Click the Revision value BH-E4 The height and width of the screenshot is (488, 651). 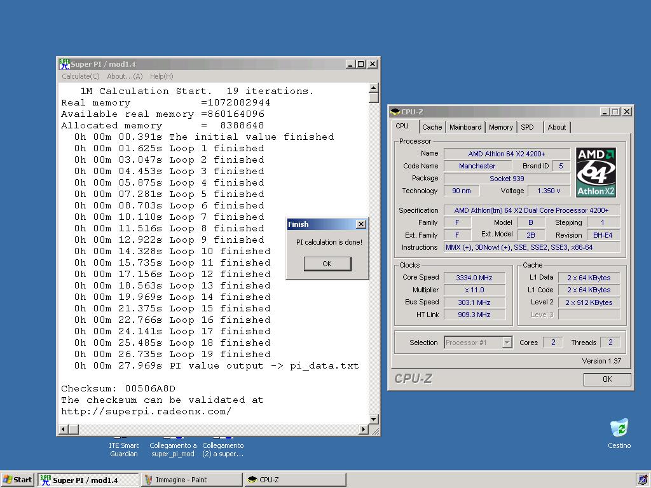pos(603,235)
